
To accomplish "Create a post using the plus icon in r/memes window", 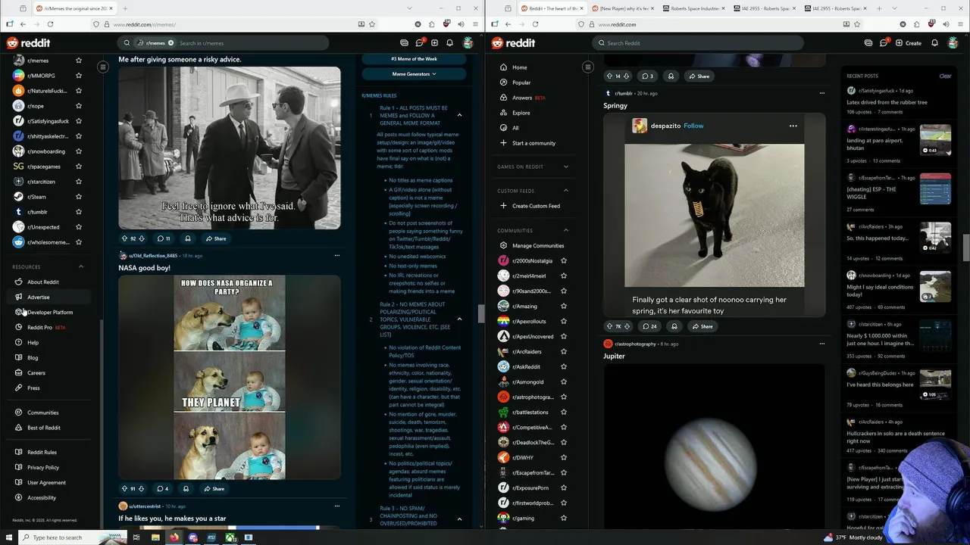I will [x=434, y=43].
